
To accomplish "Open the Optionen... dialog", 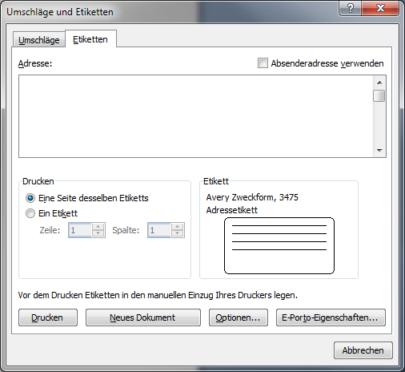I will 238,317.
